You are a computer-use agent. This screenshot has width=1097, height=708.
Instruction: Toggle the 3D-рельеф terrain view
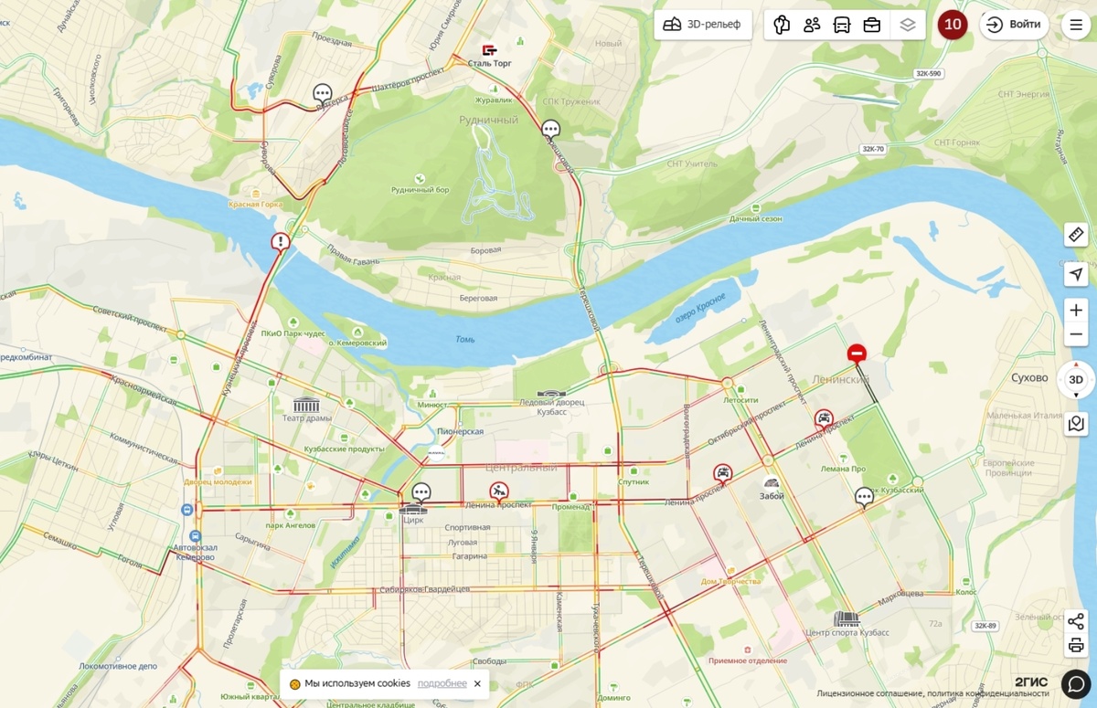pos(702,25)
